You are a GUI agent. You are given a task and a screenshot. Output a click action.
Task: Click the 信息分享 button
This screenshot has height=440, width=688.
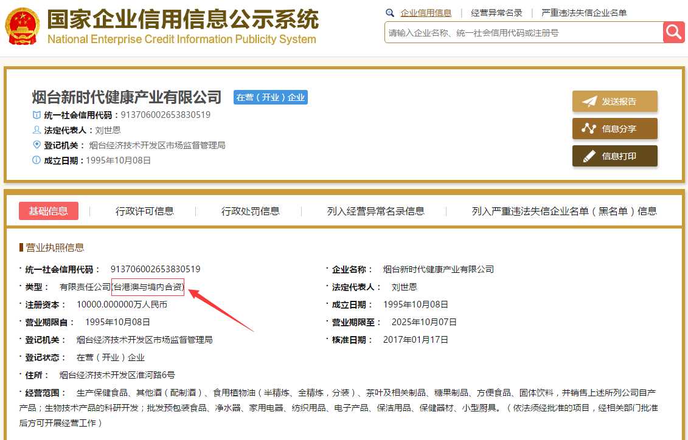[615, 128]
